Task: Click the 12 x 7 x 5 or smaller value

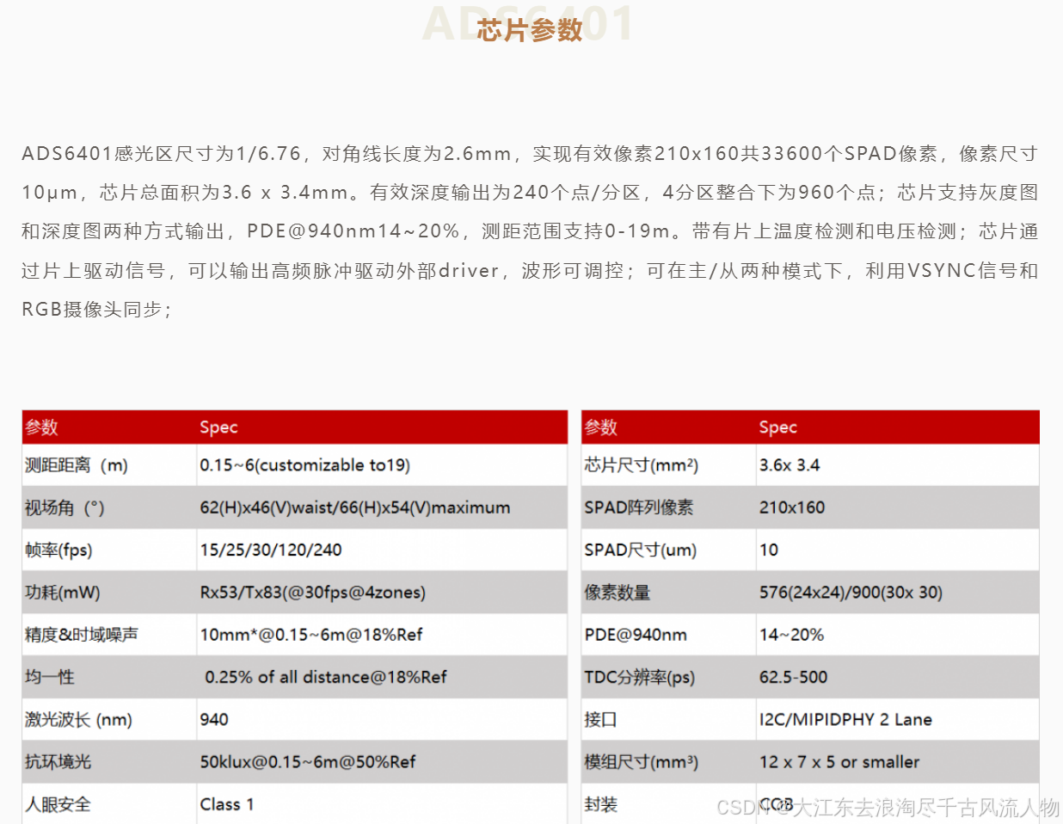Action: (x=839, y=762)
